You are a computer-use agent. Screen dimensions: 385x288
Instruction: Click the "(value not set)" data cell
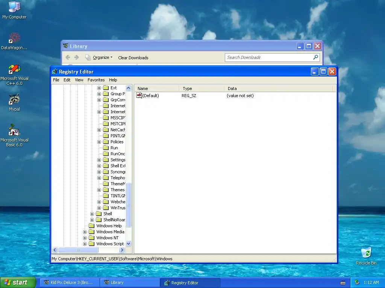click(240, 96)
